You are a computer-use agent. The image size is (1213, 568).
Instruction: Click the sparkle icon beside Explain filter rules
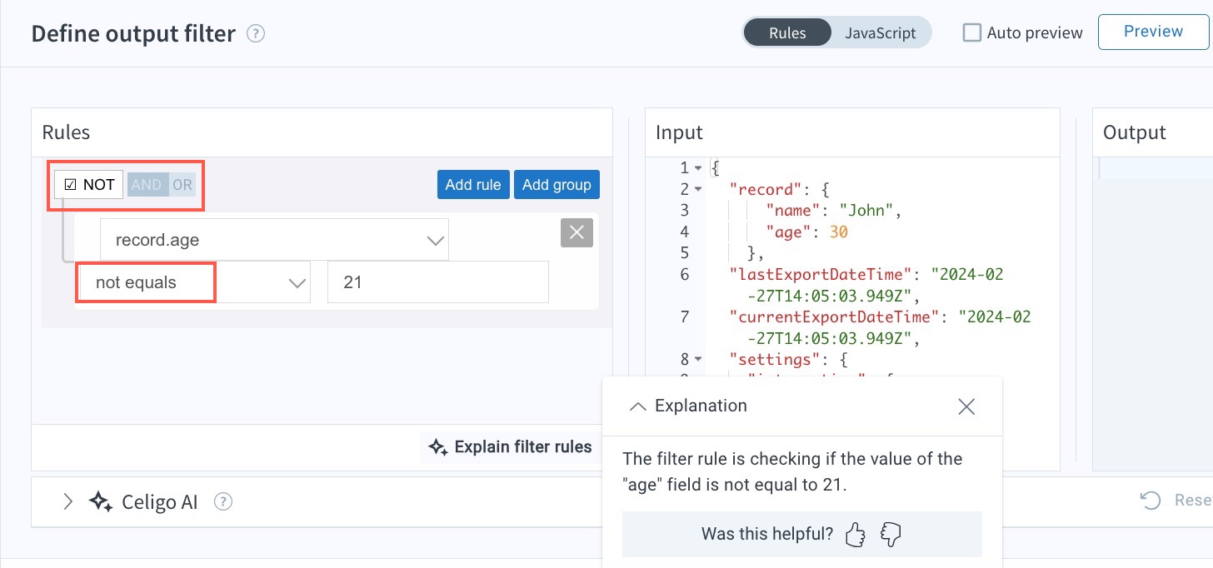[x=437, y=447]
